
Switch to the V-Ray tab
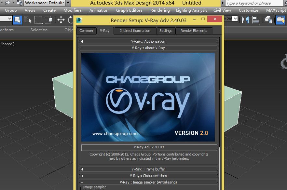coord(105,31)
